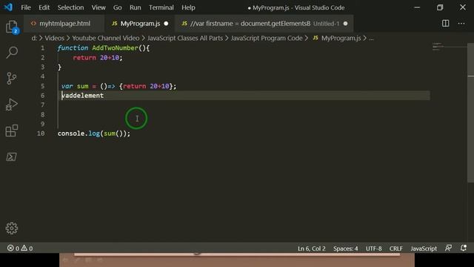Change line ending via CRLF indicator
The width and height of the screenshot is (474, 267).
(395, 248)
